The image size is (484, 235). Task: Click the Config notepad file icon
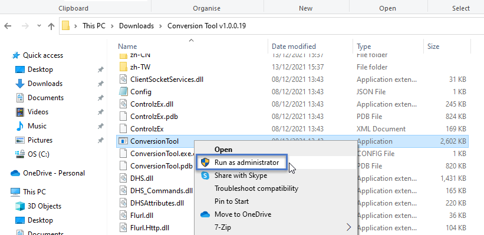coord(123,92)
